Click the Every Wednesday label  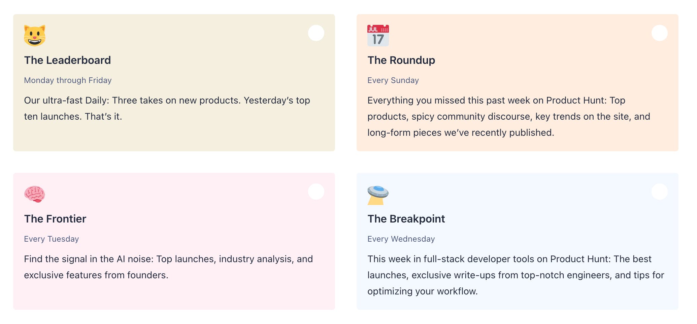coord(401,239)
